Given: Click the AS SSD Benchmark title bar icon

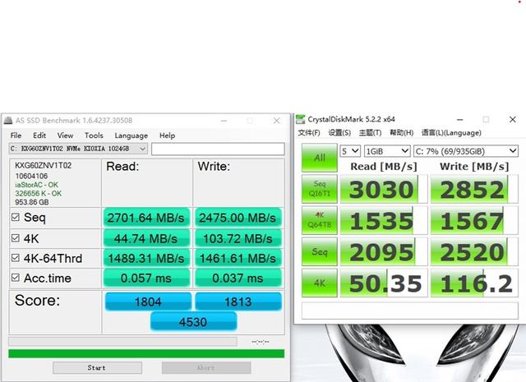Looking at the screenshot, I should 8,121.
